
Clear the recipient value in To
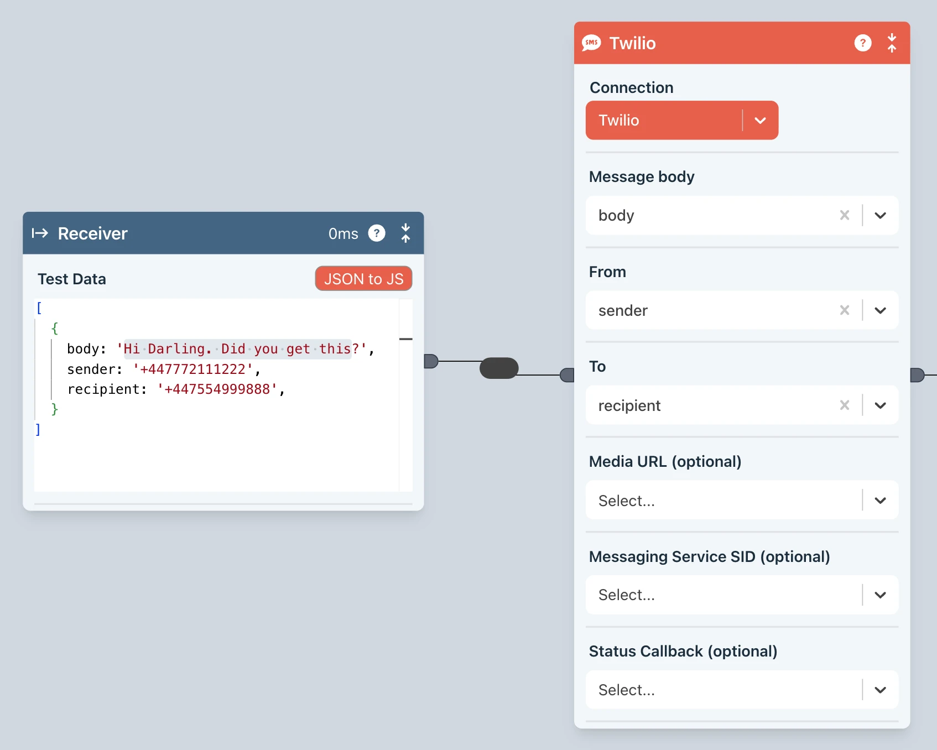[x=844, y=405]
